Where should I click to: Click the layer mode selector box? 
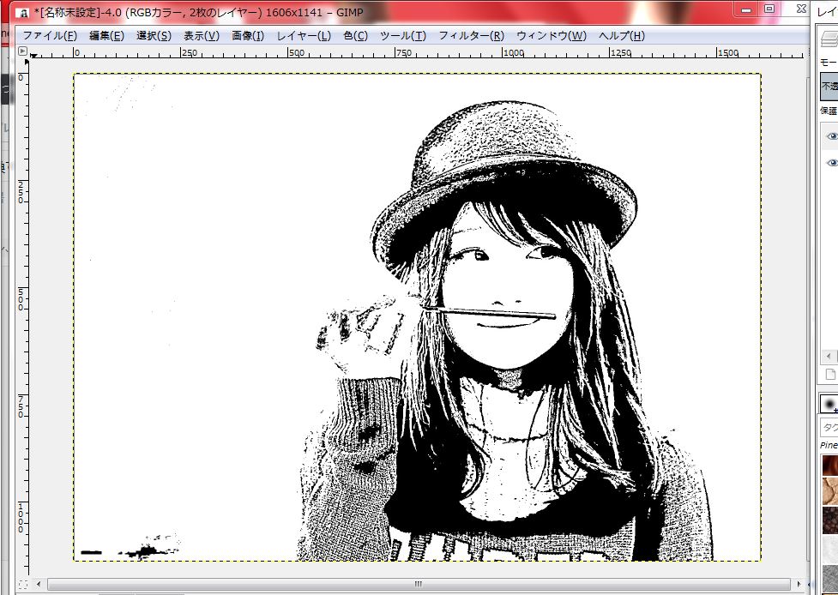tap(829, 86)
